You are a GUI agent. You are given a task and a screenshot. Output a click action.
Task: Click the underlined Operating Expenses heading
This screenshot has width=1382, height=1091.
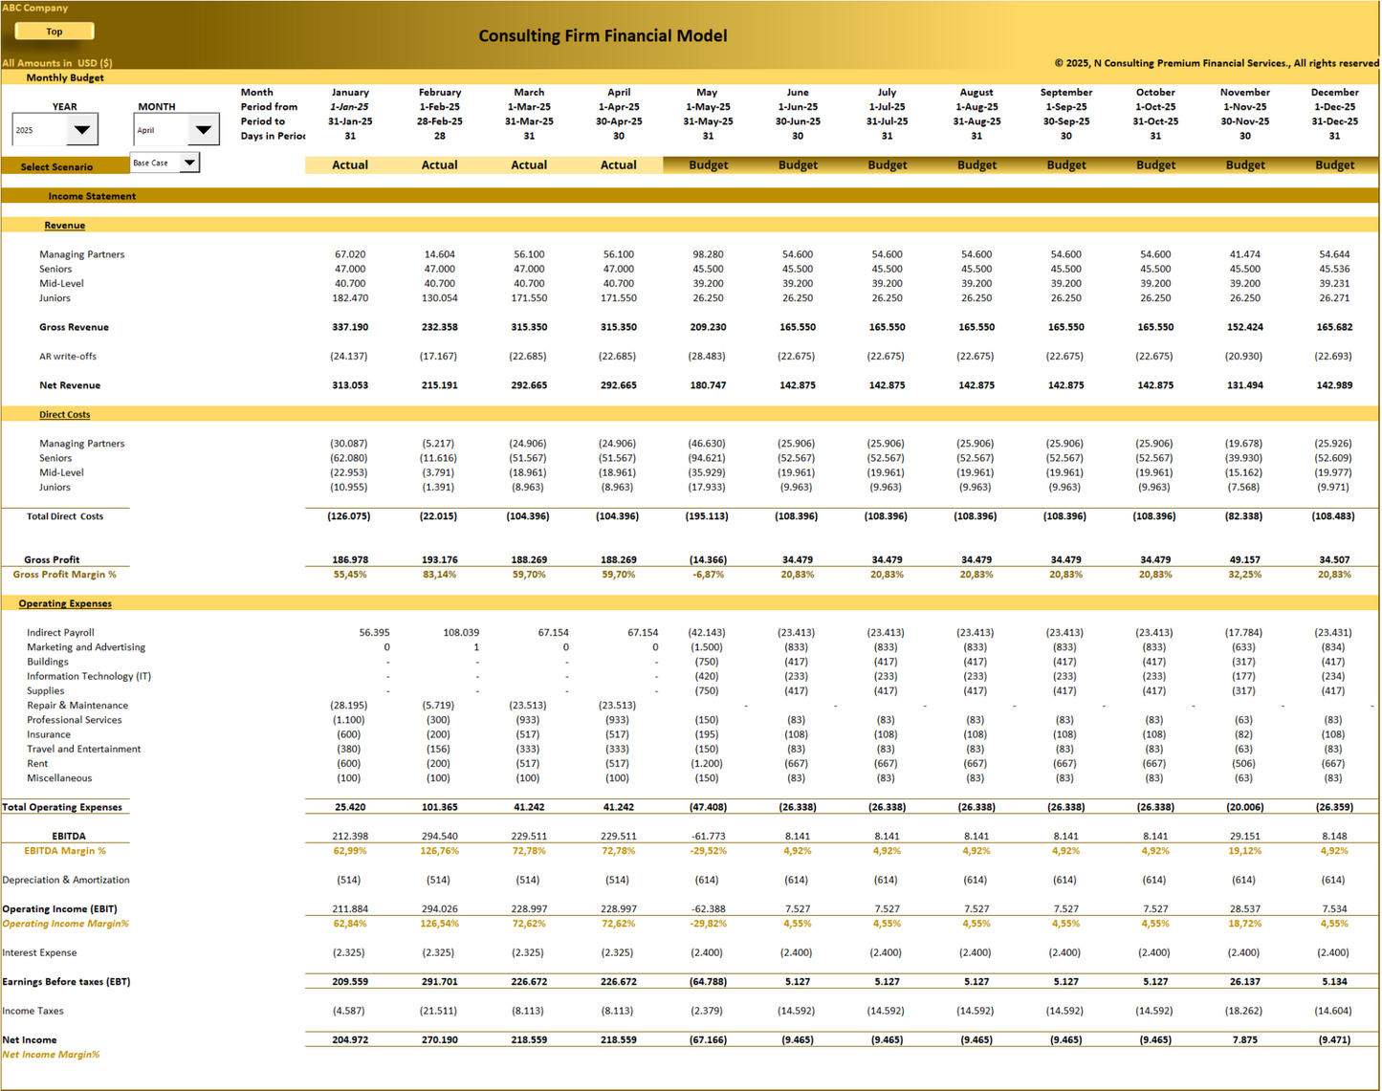point(65,604)
